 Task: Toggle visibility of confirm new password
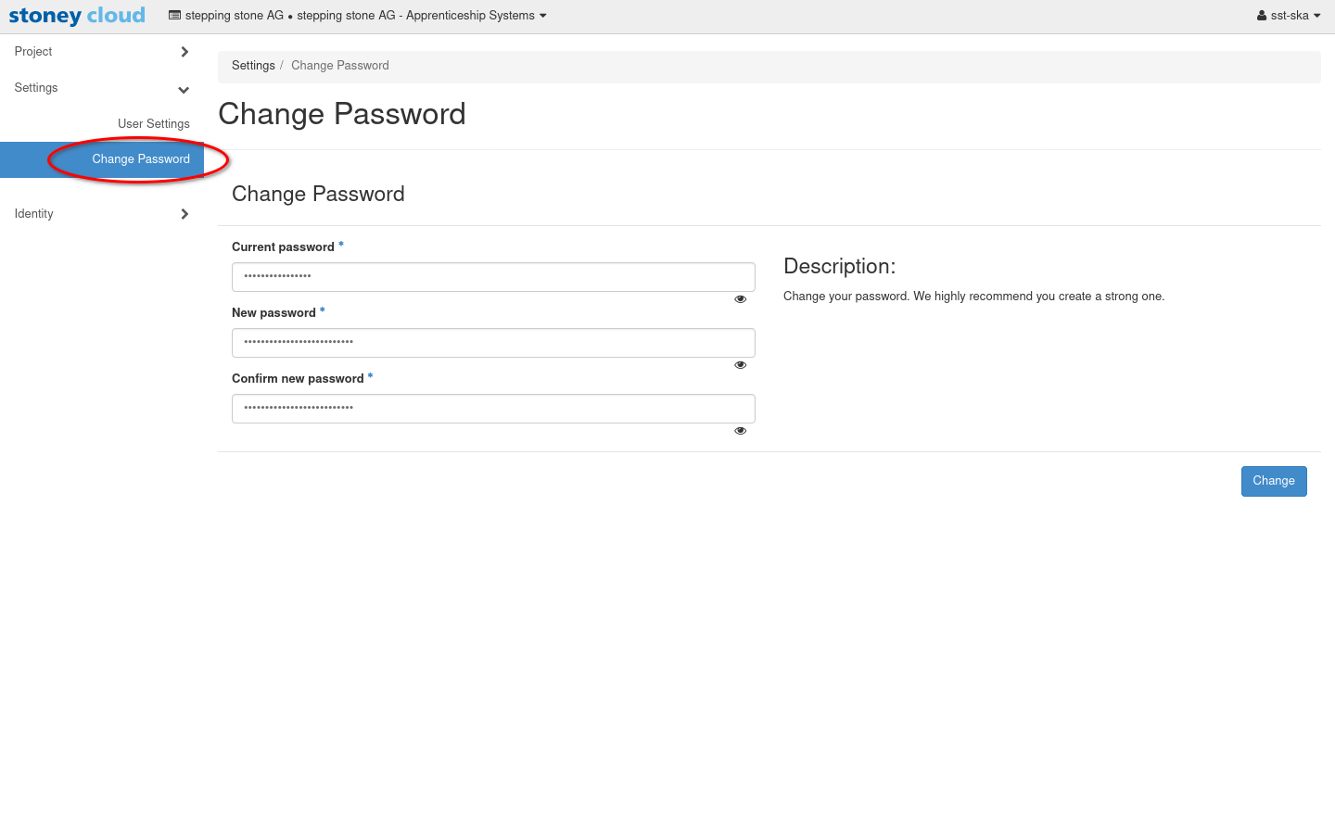740,431
